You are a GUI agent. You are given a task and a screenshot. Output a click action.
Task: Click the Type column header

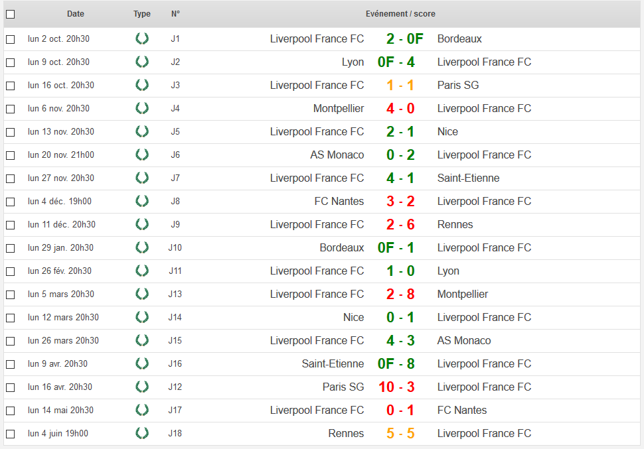(x=141, y=14)
